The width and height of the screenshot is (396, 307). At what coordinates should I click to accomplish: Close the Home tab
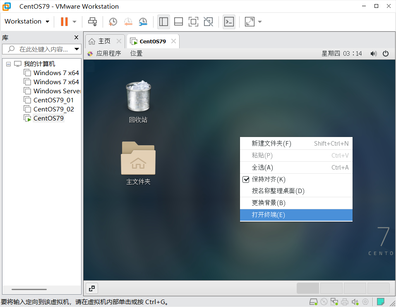click(x=119, y=41)
